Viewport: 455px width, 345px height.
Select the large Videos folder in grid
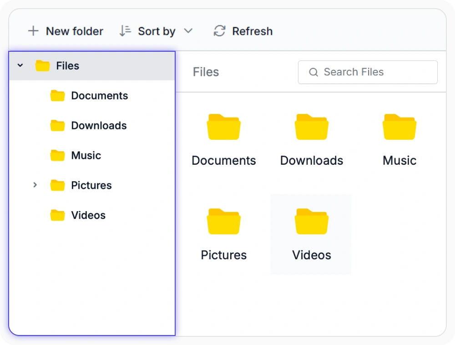311,222
